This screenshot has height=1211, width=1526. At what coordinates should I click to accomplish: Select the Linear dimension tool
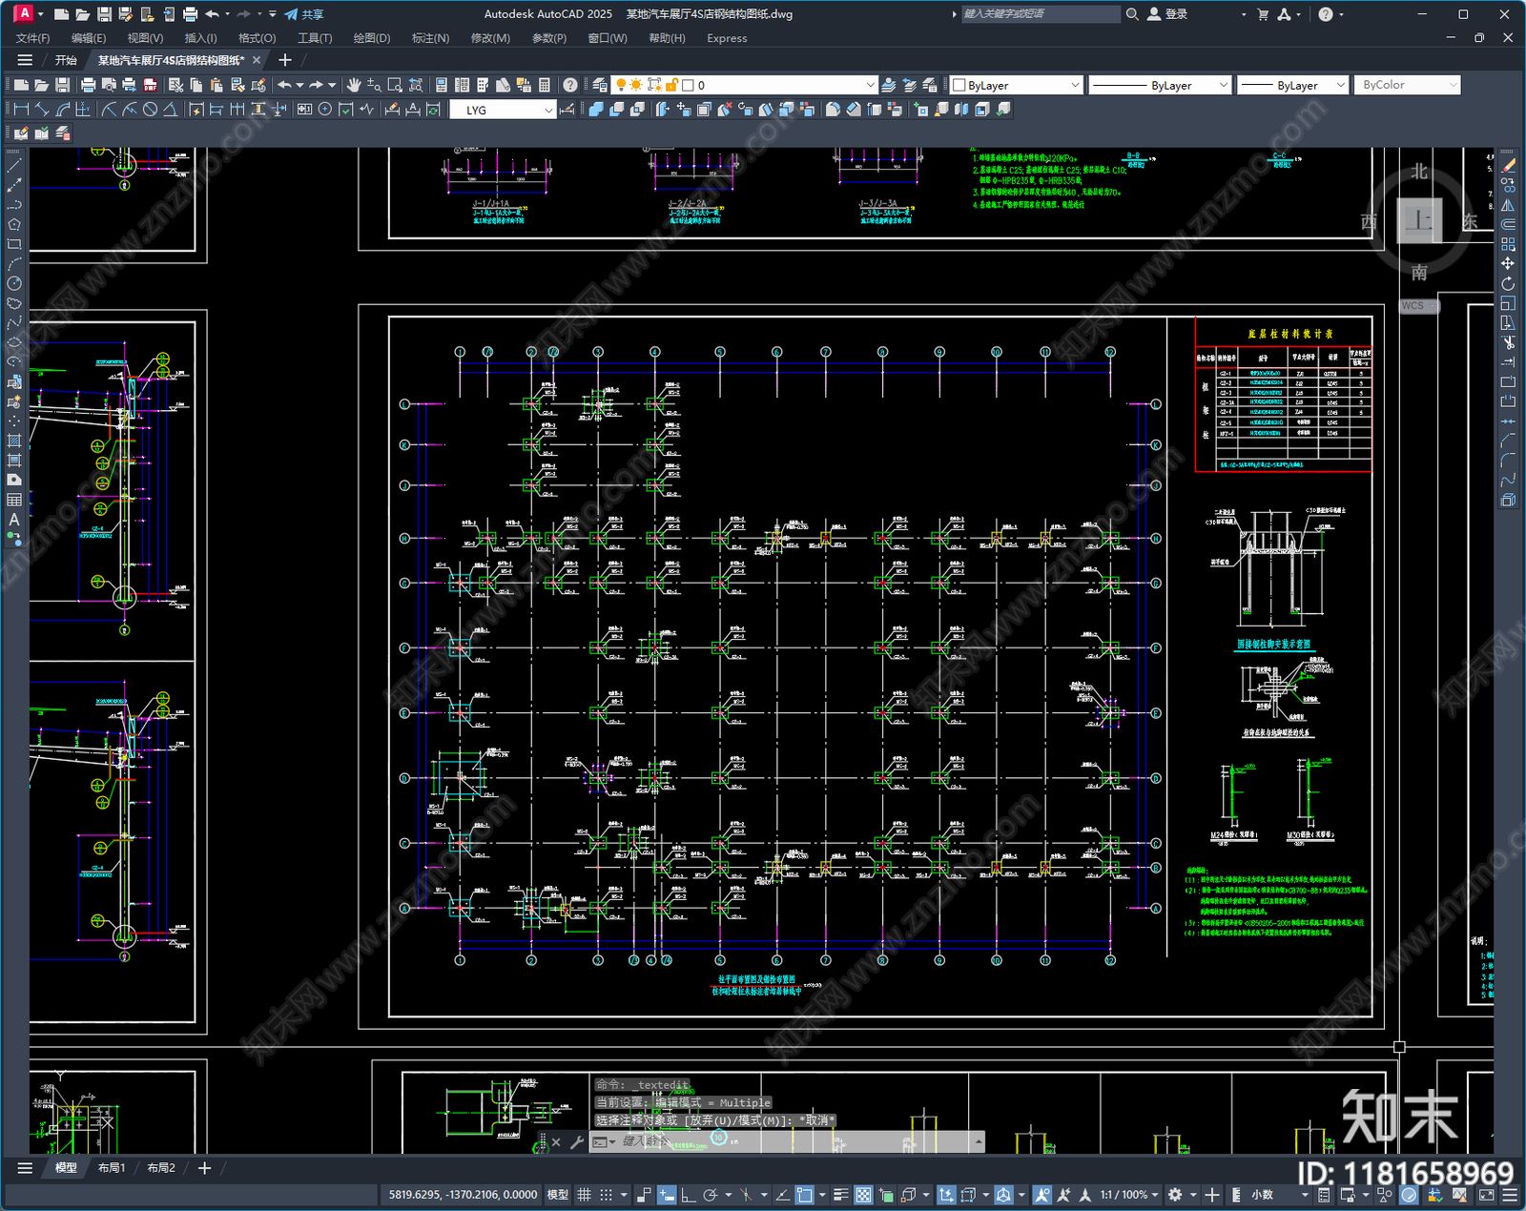point(21,110)
